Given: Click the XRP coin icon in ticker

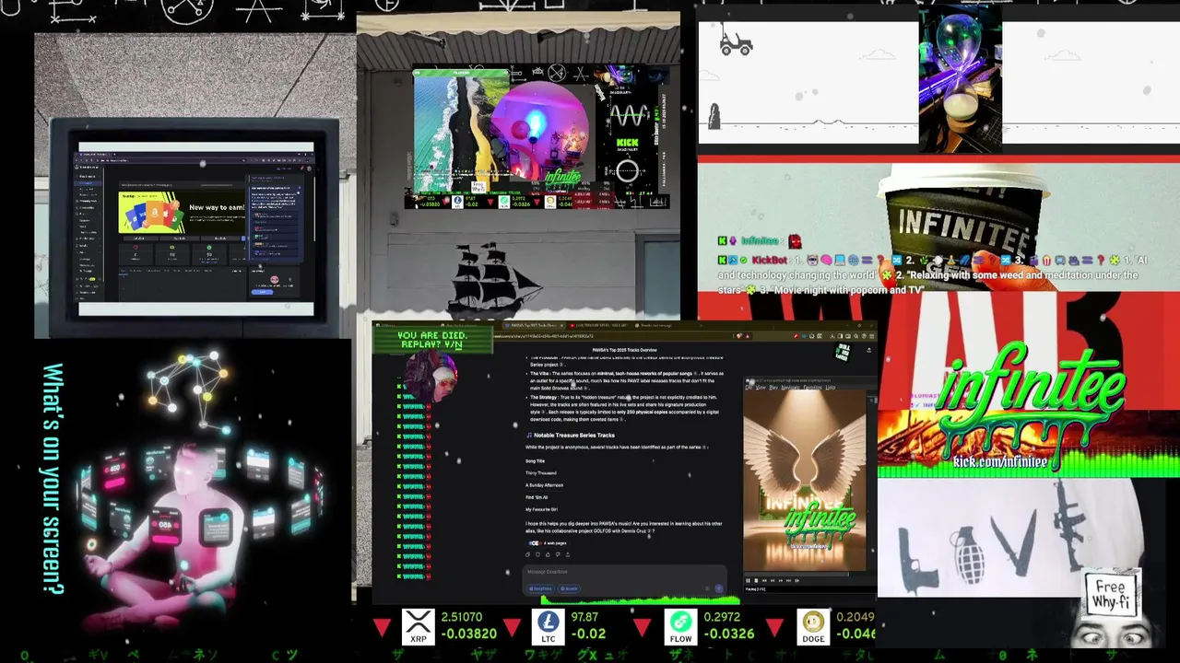Looking at the screenshot, I should point(419,625).
